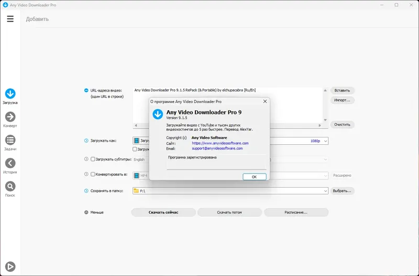The width and height of the screenshot is (419, 276).
Task: Click the Сохранять в папку arrow icon
Action: 86,191
